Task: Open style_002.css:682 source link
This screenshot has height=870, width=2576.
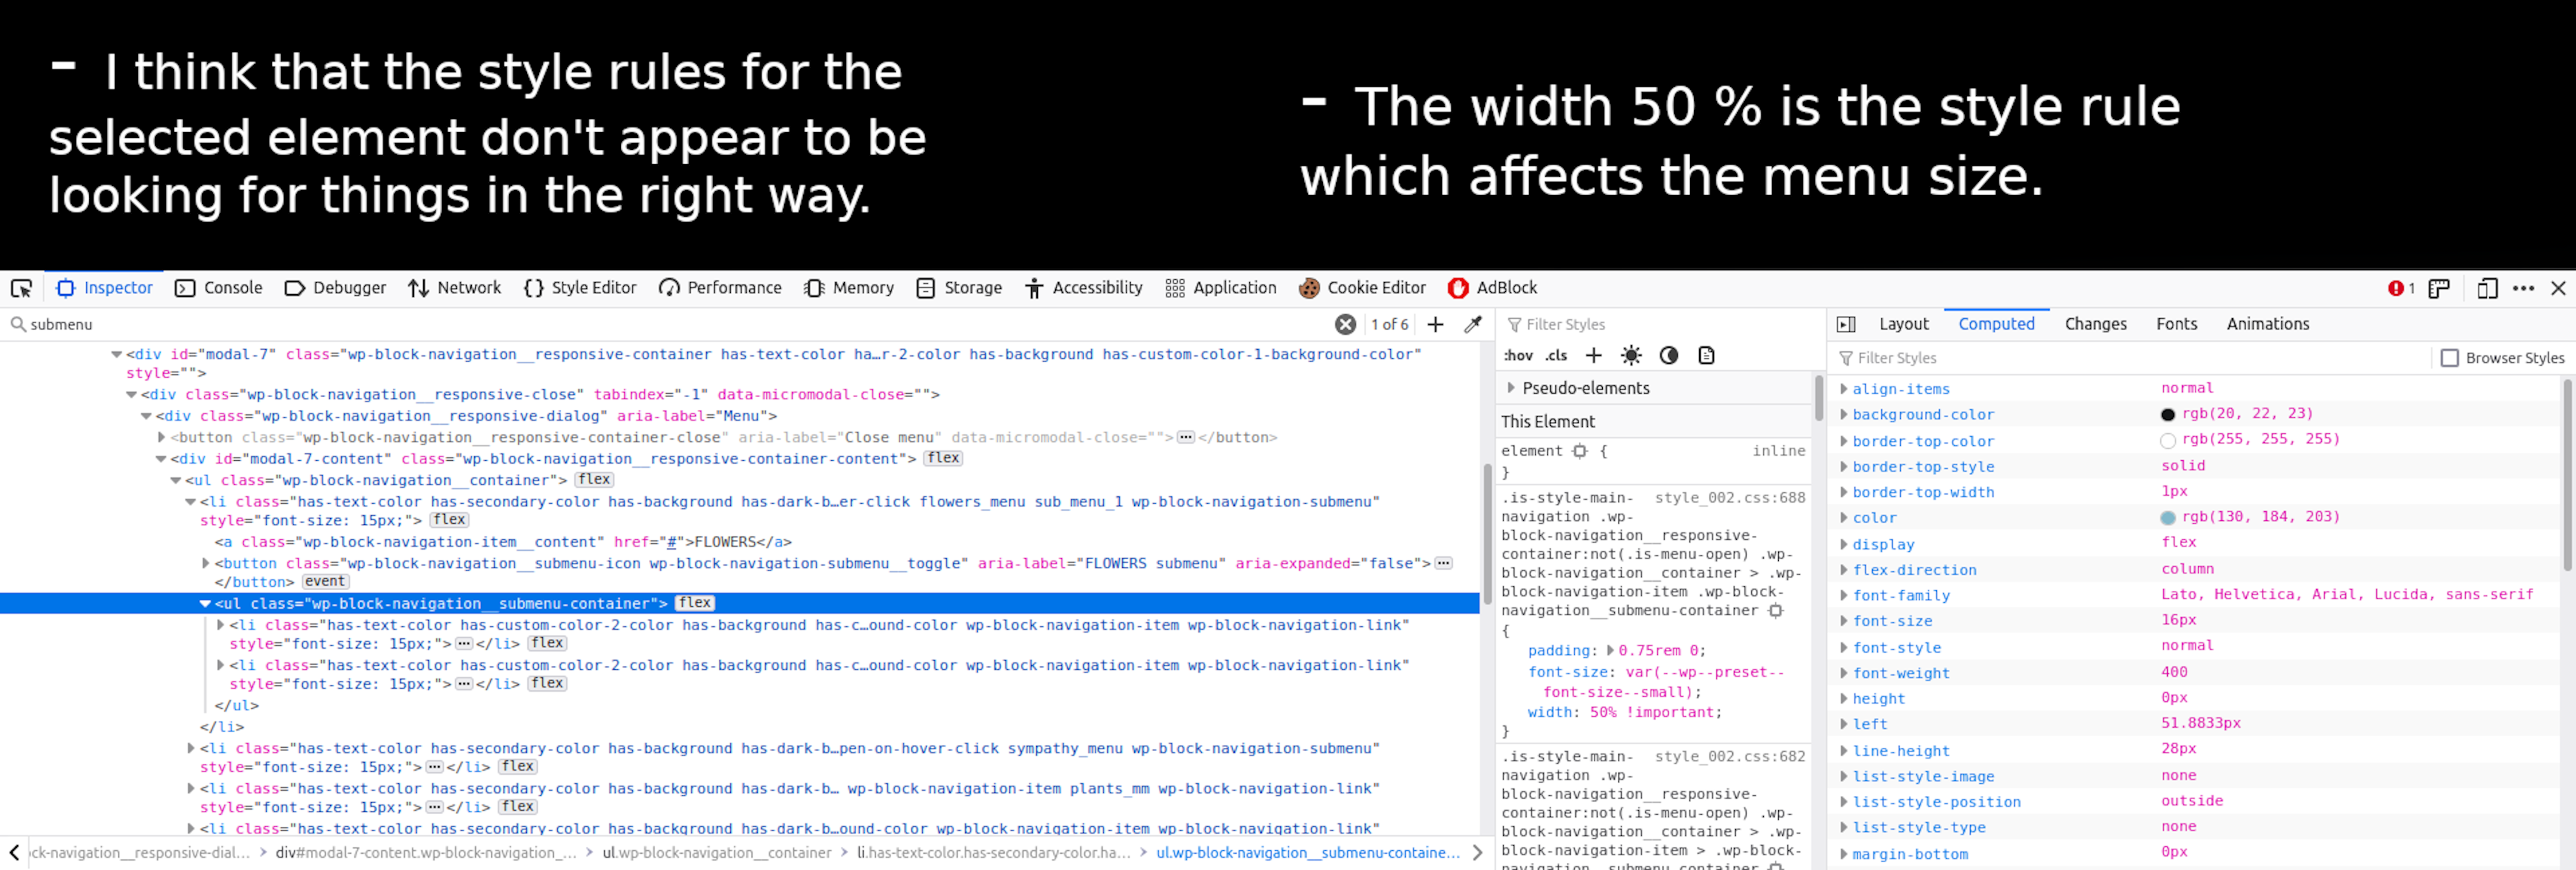Action: pyautogui.click(x=1730, y=756)
